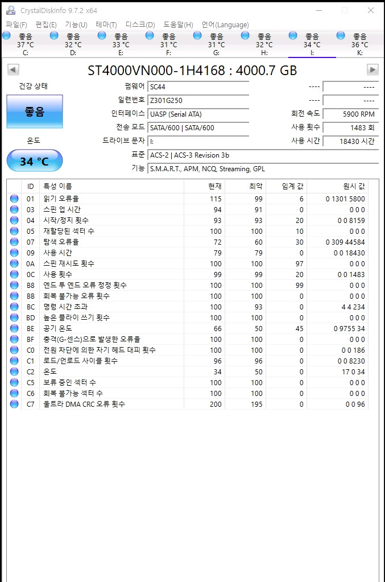Open the 편집(E) menu
The height and width of the screenshot is (582, 385).
pos(46,25)
